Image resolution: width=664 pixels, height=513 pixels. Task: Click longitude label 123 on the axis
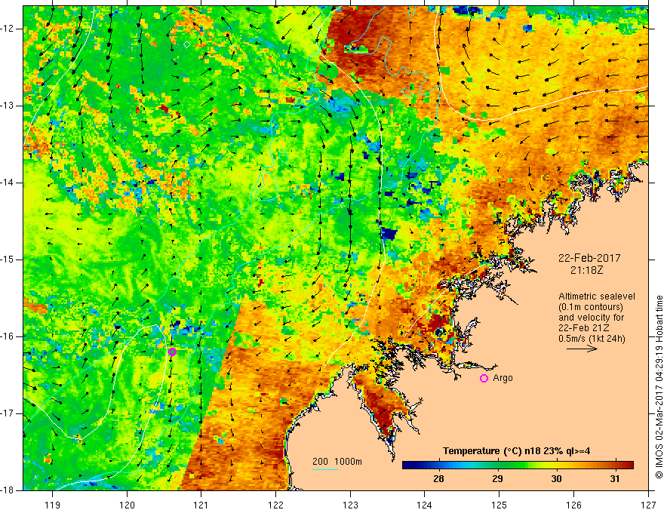[x=350, y=505]
